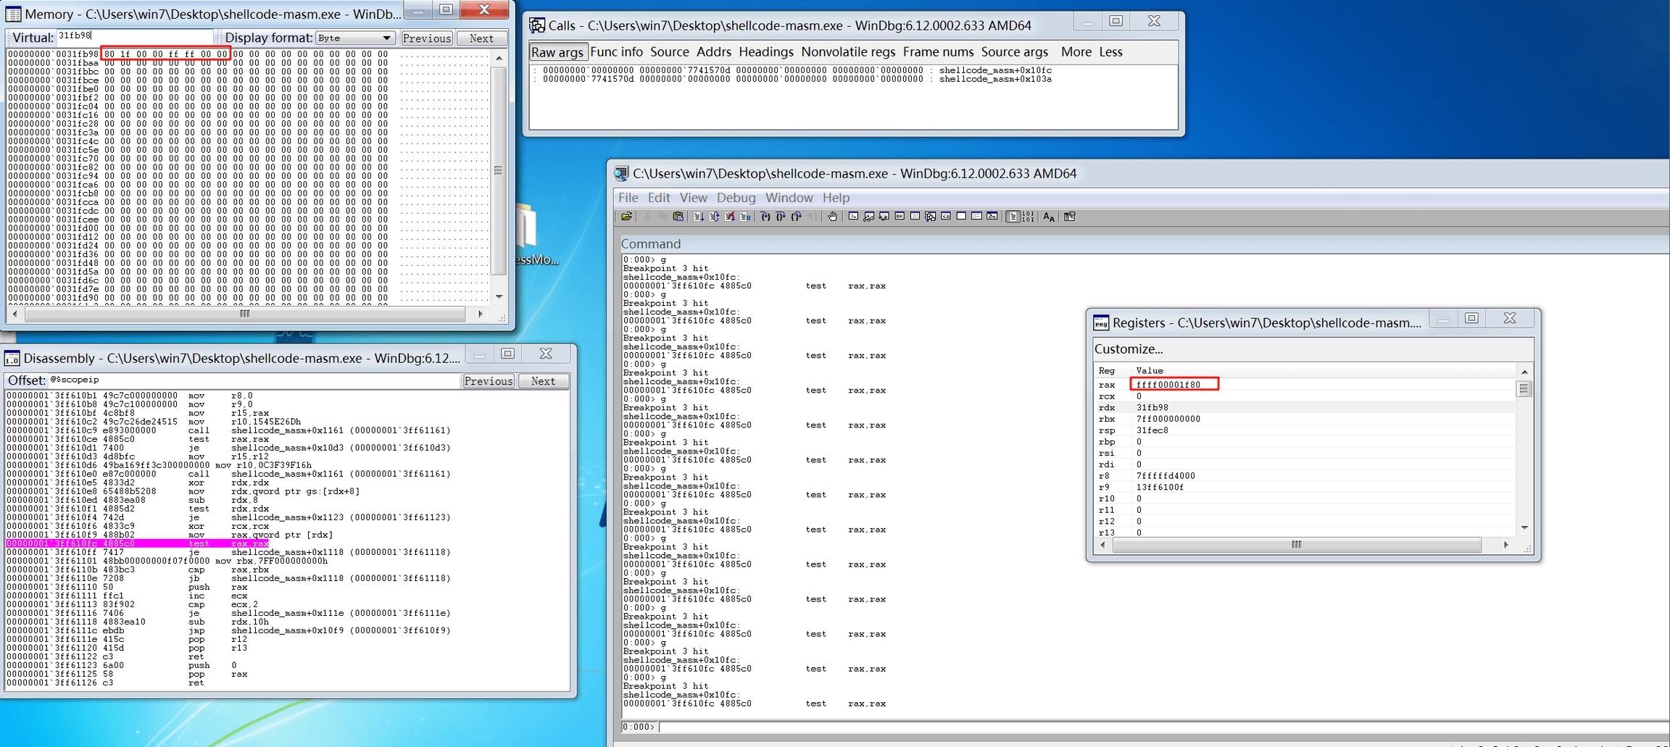Click the hand breakpoint icon
Image resolution: width=1670 pixels, height=747 pixels.
click(833, 217)
